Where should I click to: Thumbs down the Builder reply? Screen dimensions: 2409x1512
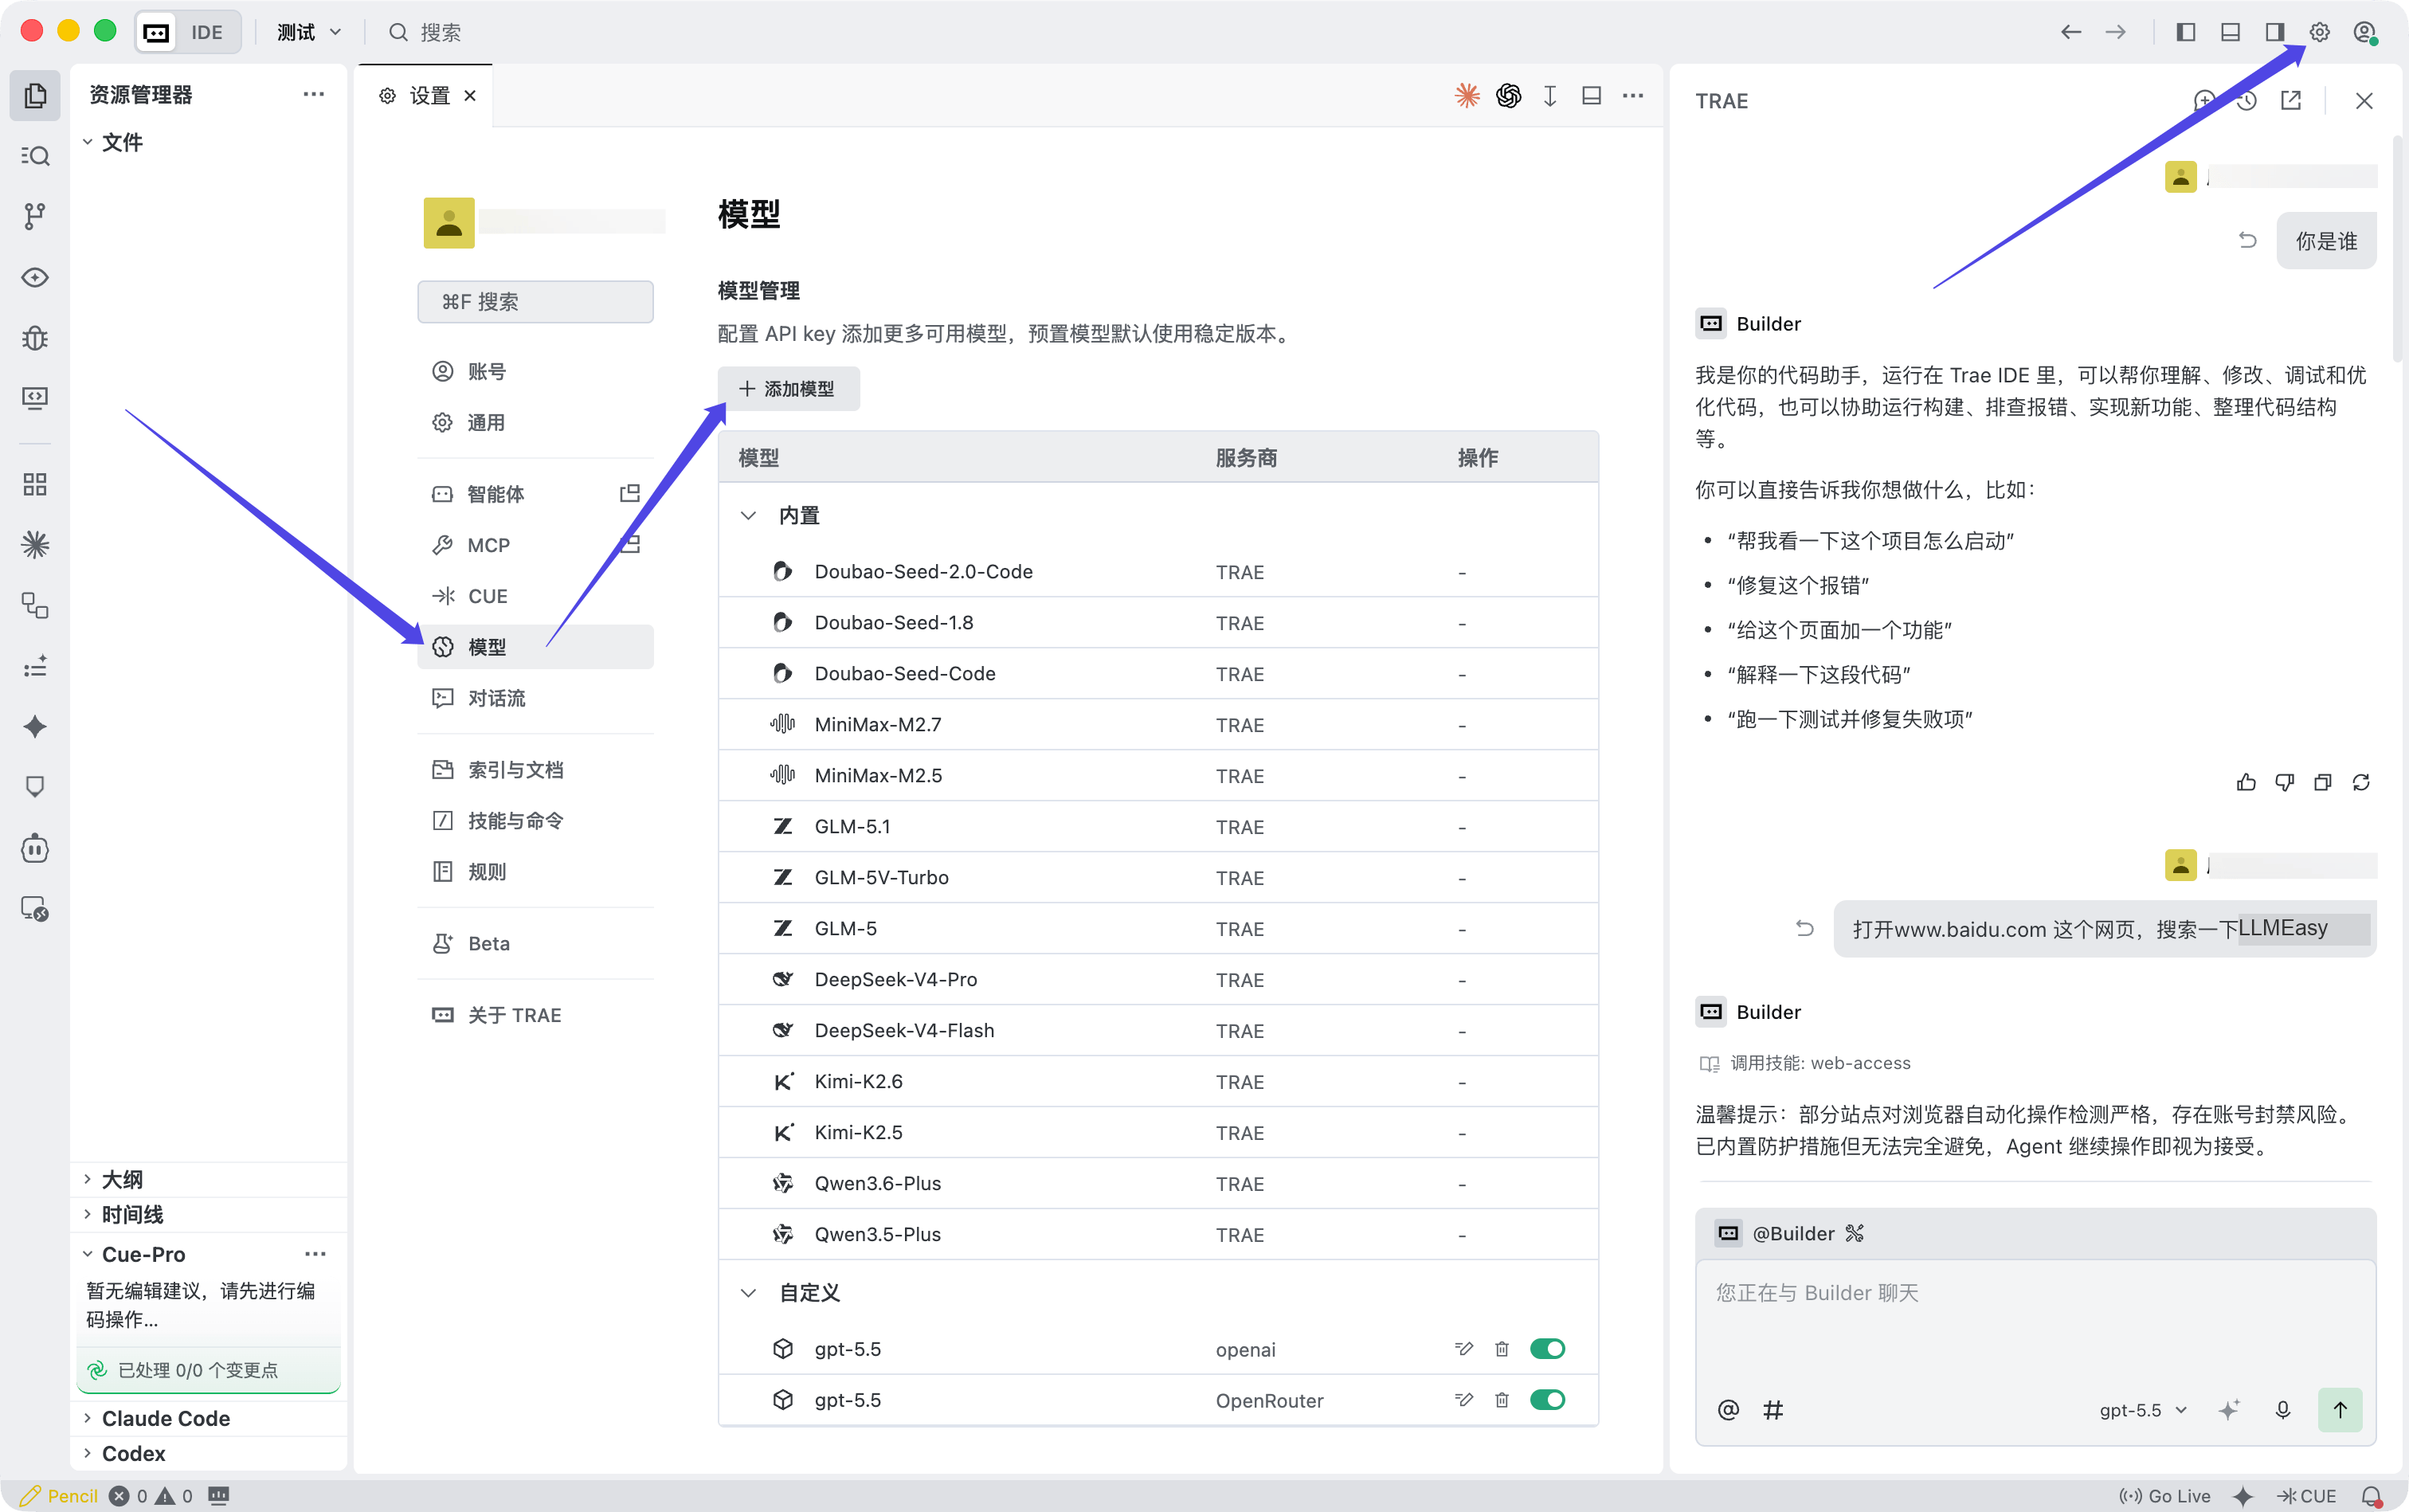pyautogui.click(x=2285, y=782)
